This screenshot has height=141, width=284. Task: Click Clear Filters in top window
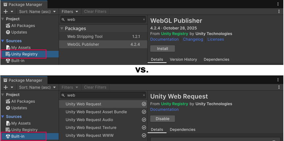[95, 11]
